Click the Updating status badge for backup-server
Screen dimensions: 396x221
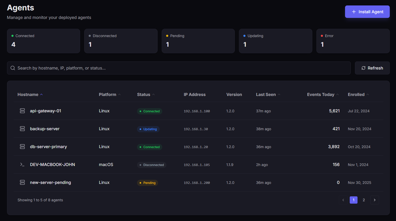[x=148, y=129]
